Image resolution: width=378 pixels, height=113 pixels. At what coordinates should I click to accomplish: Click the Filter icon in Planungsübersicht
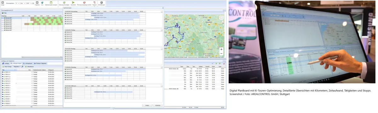point(3,13)
